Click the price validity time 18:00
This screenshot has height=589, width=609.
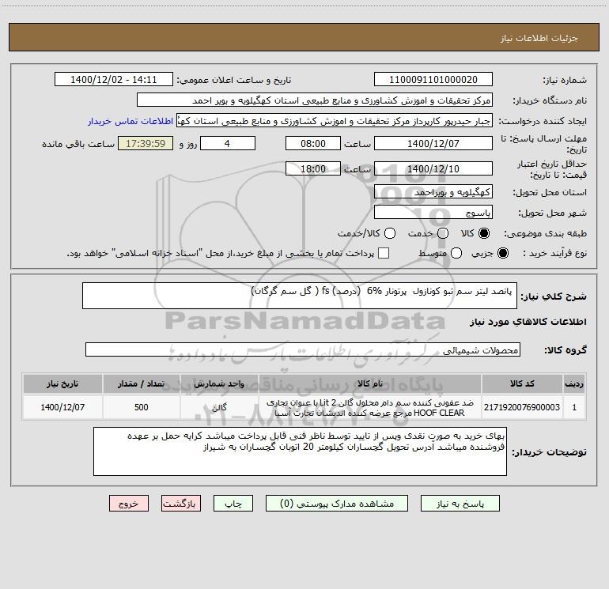[313, 168]
